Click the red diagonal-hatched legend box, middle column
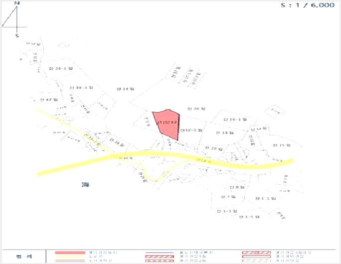 click(x=160, y=257)
